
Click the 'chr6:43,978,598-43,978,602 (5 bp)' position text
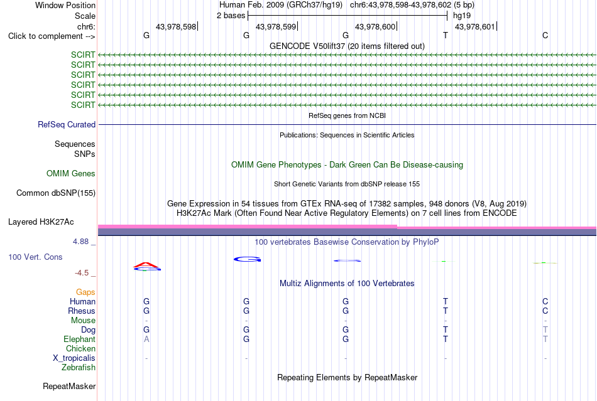412,5
